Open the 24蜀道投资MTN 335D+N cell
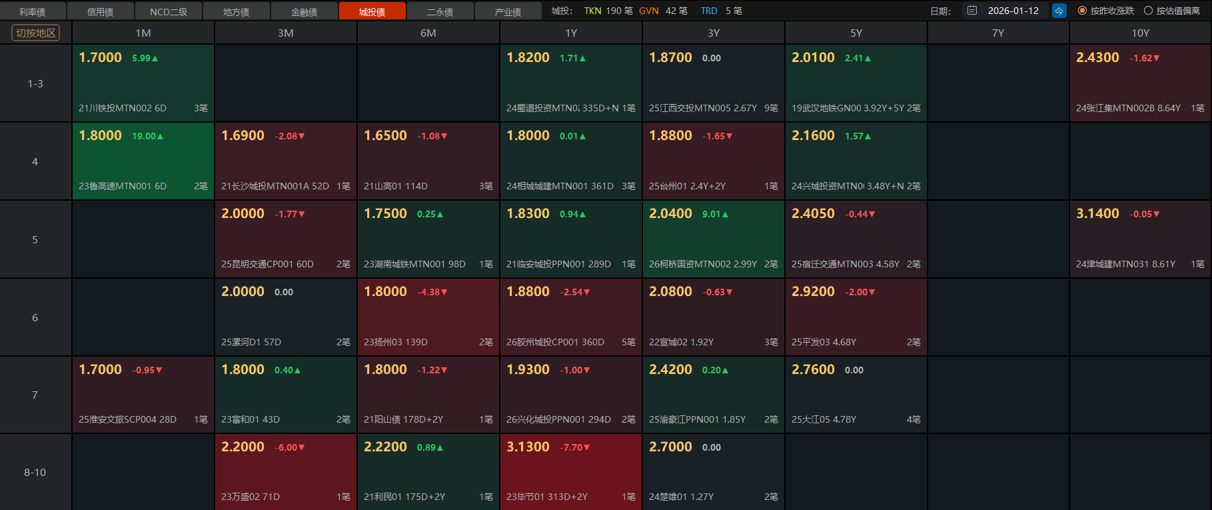 click(571, 83)
